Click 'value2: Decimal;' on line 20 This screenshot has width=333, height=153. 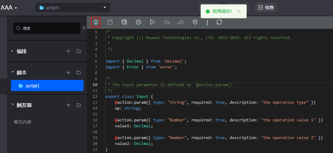coord(134,143)
